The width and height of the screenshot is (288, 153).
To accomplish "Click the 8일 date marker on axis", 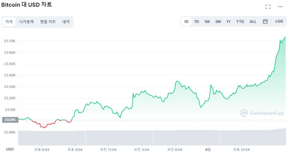I will pyautogui.click(x=208, y=149).
